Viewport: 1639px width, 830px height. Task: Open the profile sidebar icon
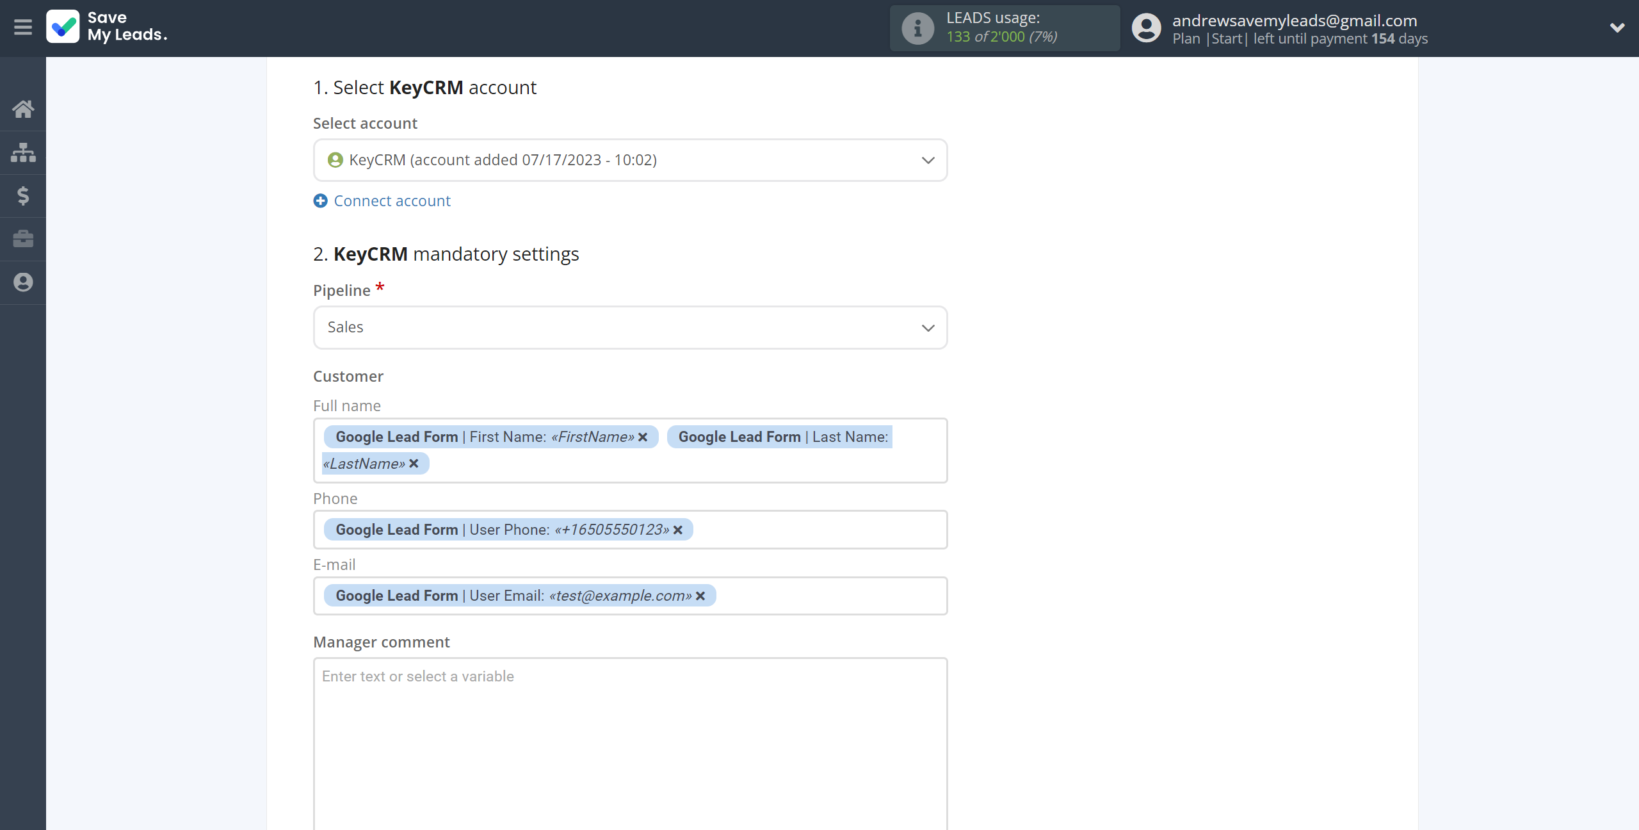[23, 282]
